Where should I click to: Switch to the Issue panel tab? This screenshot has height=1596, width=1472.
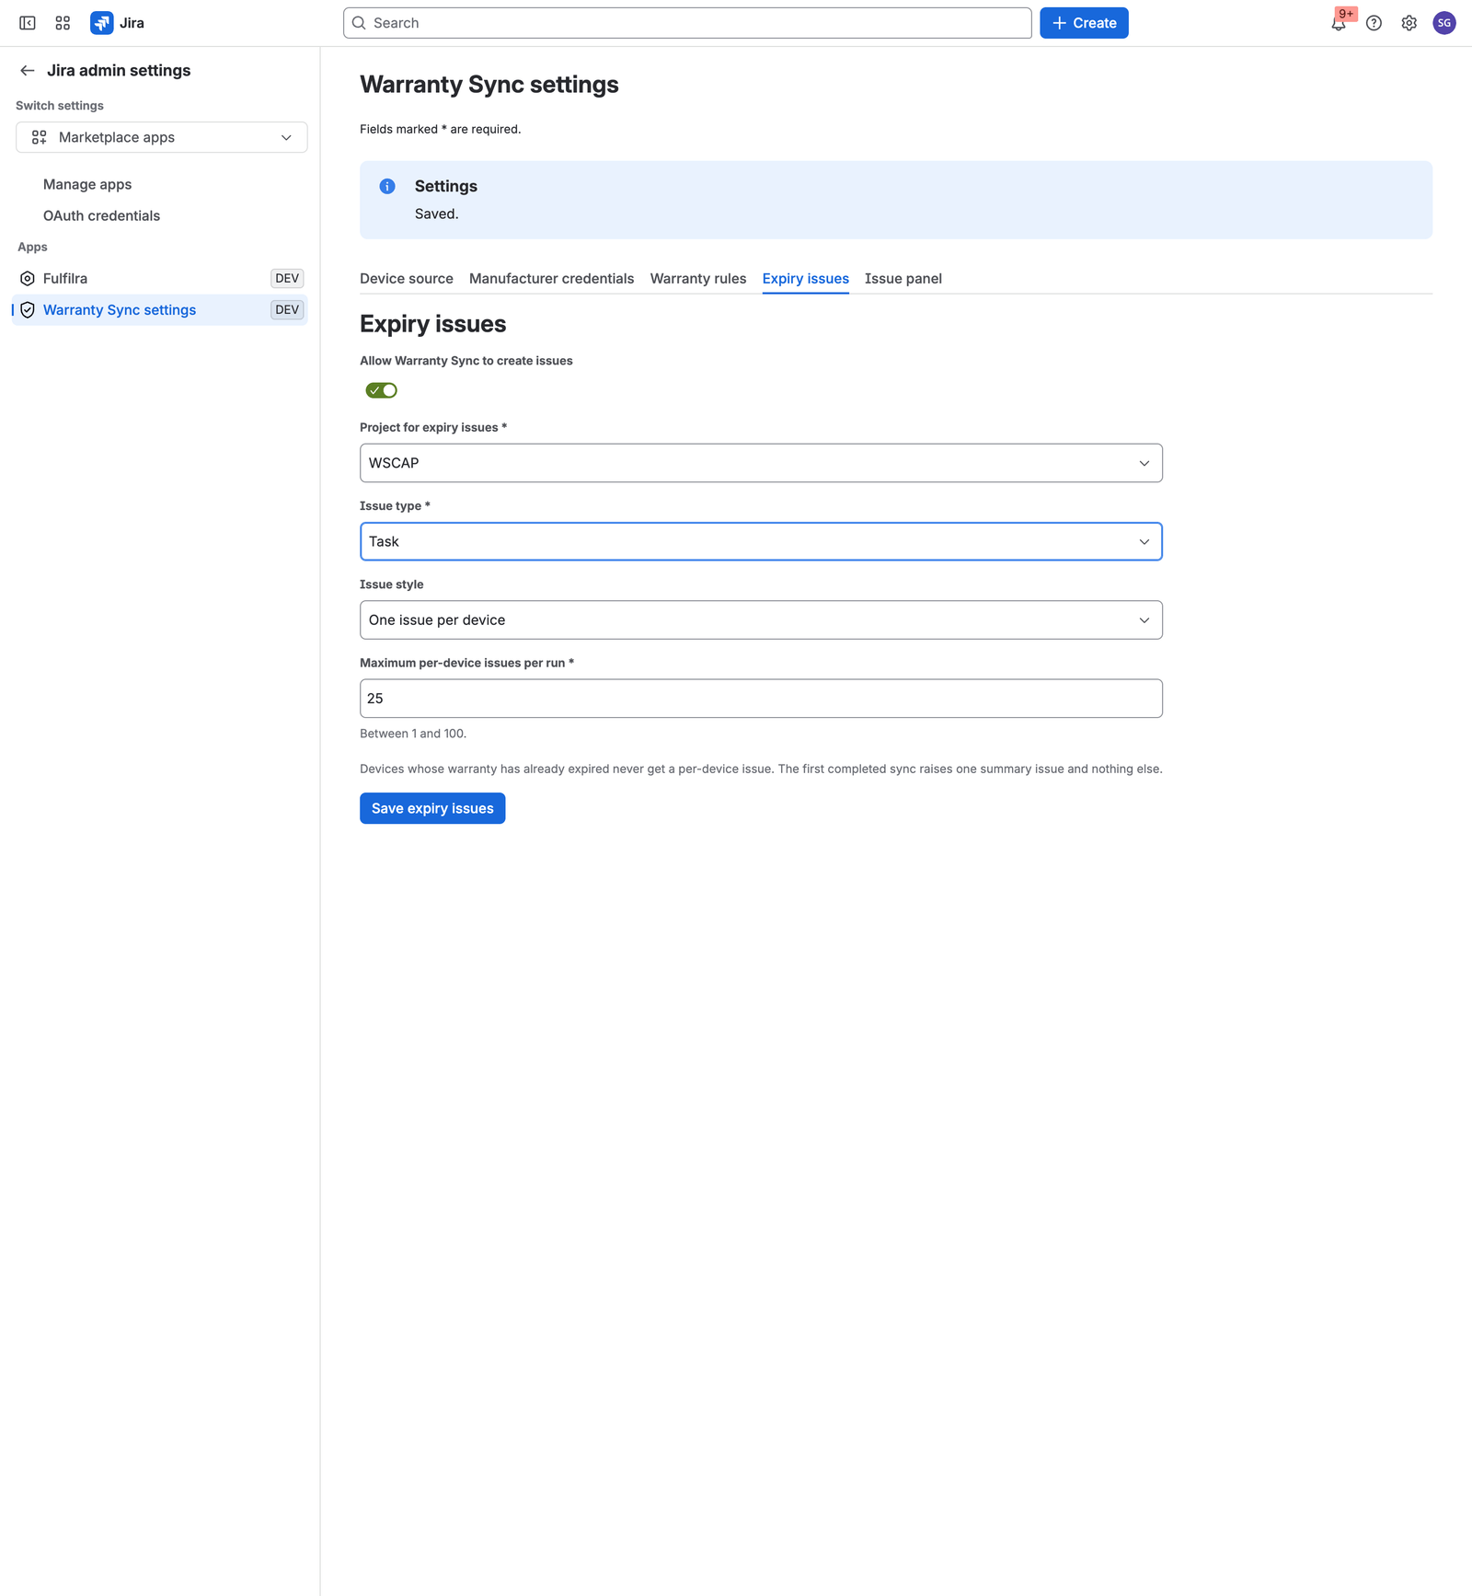903,279
